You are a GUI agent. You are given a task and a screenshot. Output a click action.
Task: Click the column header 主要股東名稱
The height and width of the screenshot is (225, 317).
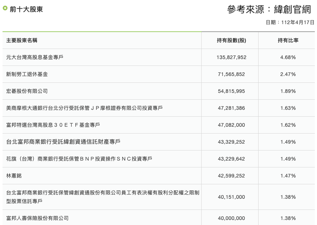(x=22, y=40)
